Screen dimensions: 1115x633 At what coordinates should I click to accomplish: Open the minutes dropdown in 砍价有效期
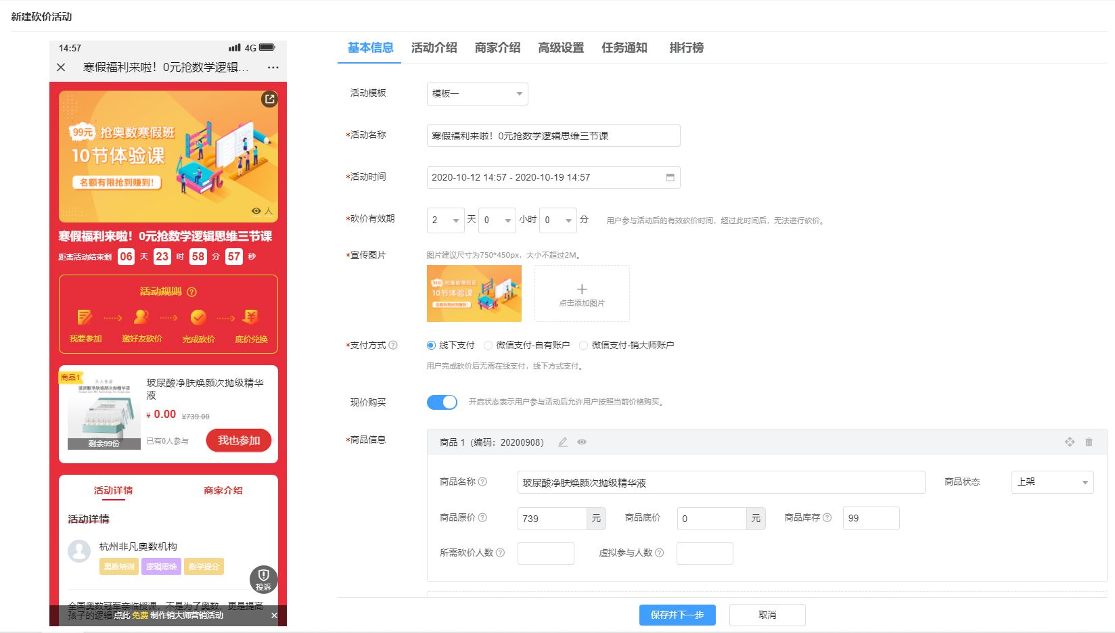[x=557, y=220]
